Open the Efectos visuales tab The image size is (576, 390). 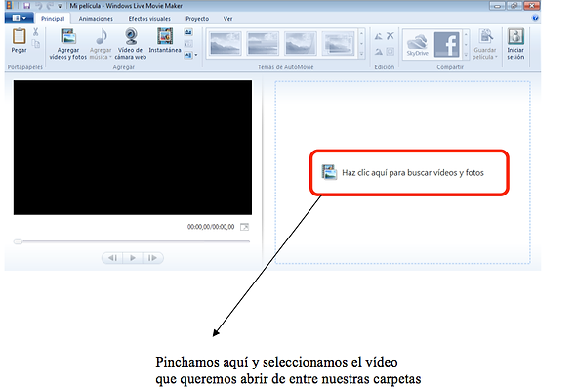(149, 19)
